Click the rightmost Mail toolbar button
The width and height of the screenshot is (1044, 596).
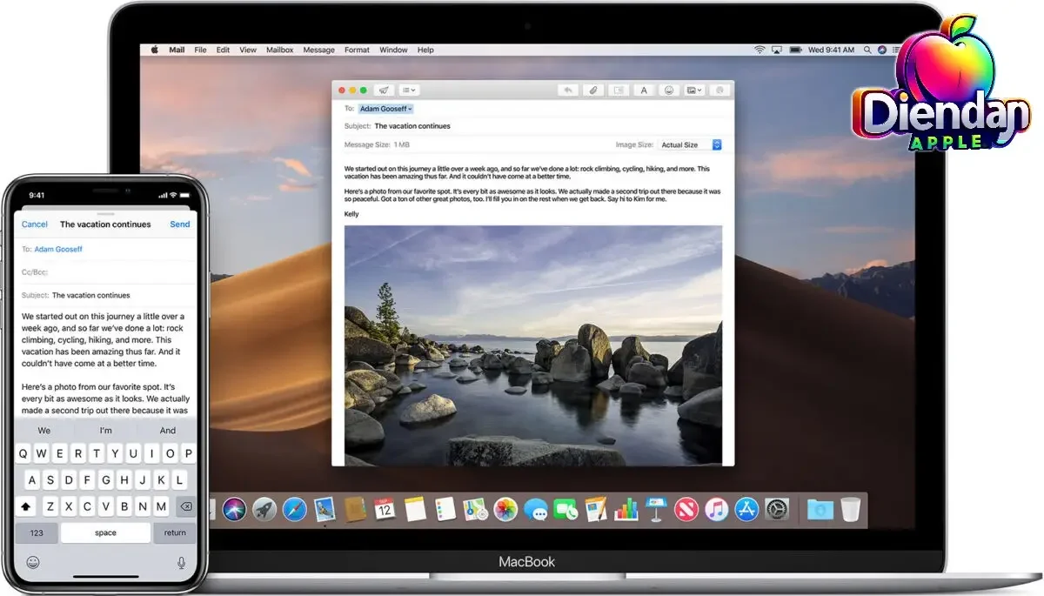click(719, 90)
